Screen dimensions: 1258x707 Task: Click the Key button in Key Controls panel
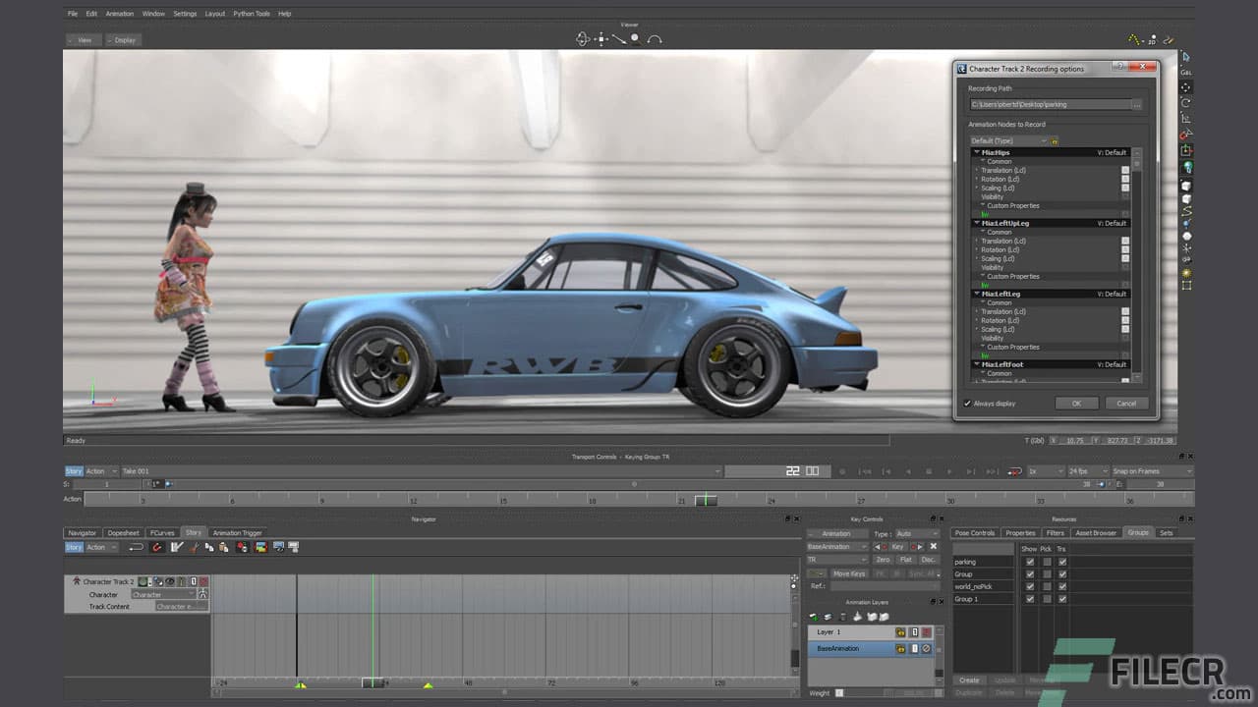pyautogui.click(x=899, y=546)
